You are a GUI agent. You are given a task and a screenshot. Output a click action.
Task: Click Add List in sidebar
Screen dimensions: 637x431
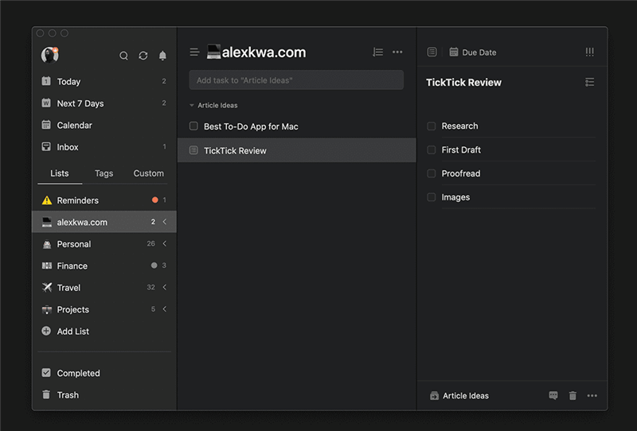tap(72, 332)
